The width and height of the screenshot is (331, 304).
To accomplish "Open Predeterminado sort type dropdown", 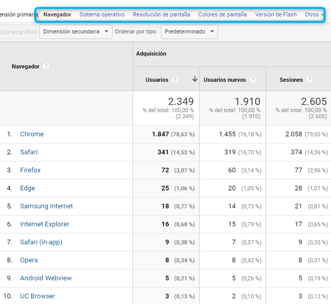I will (x=189, y=32).
